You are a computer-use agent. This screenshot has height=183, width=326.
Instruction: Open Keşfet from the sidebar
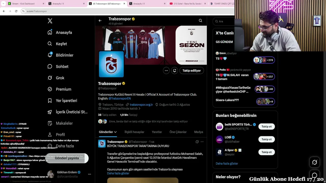57,44
